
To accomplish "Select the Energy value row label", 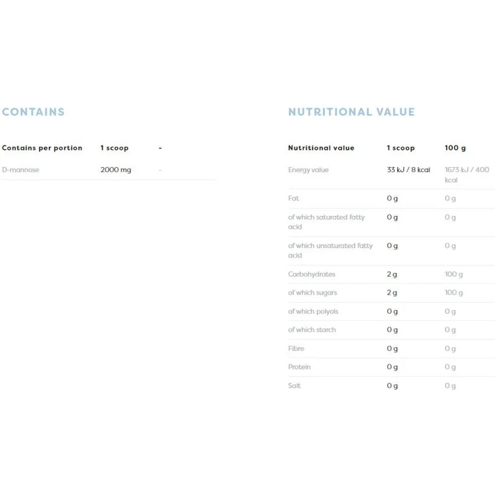I will [308, 170].
